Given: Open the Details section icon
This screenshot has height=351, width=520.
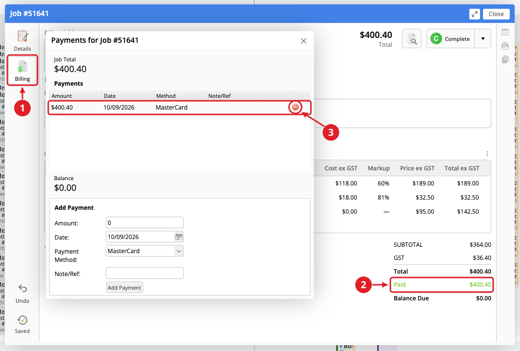Looking at the screenshot, I should (x=22, y=36).
